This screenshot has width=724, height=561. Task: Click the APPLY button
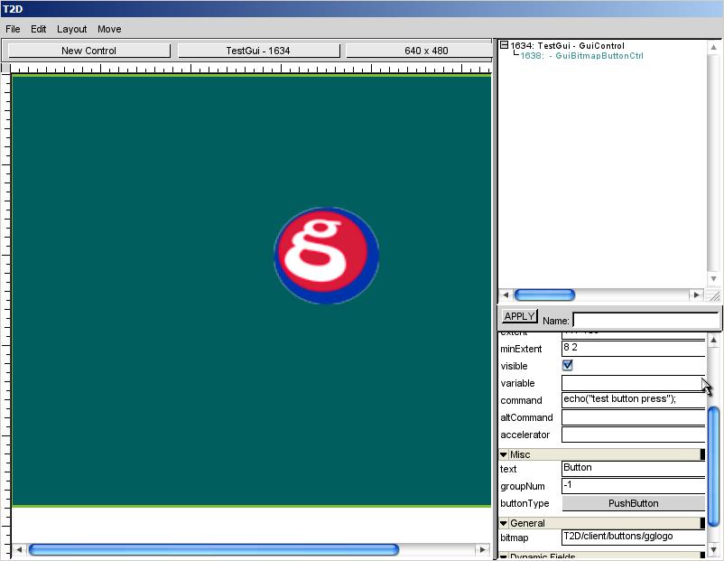(x=519, y=316)
